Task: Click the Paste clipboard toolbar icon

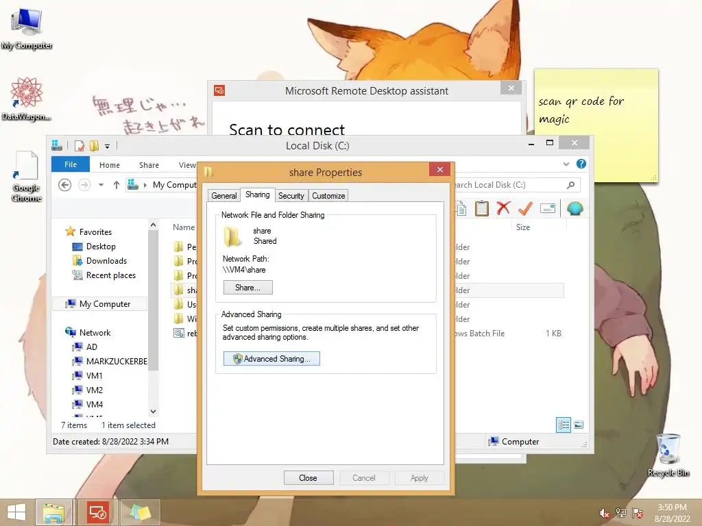Action: (x=482, y=208)
